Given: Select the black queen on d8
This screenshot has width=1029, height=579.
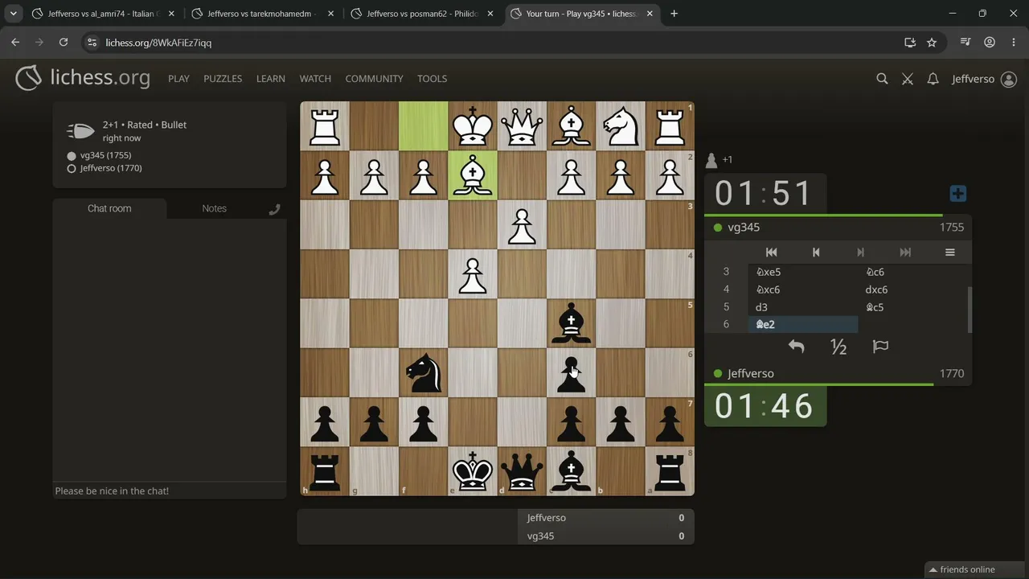Looking at the screenshot, I should pos(523,470).
